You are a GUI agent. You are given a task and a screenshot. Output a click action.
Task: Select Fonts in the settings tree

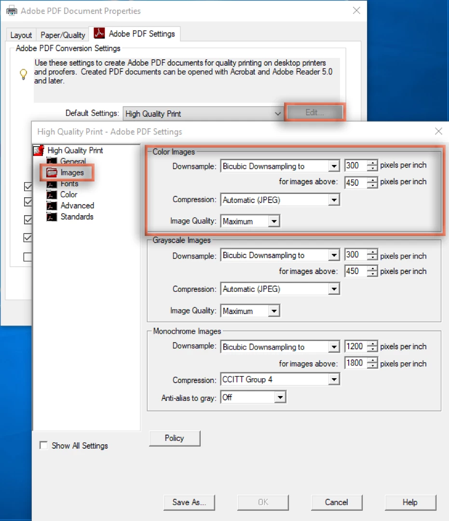tap(69, 184)
